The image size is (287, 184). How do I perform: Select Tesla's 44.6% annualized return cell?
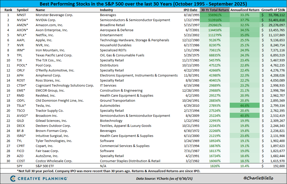[245, 105]
